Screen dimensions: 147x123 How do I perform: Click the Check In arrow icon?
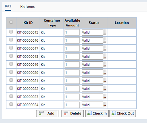pyautogui.click(x=90, y=113)
